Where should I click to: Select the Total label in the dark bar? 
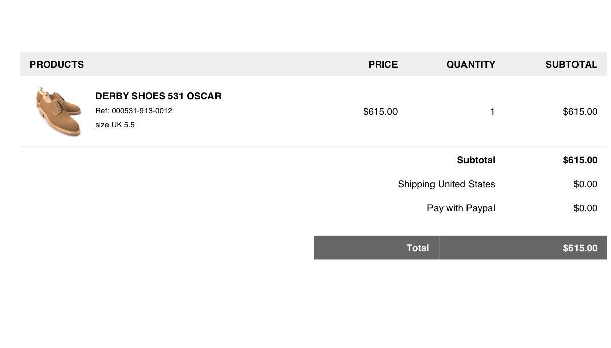417,248
